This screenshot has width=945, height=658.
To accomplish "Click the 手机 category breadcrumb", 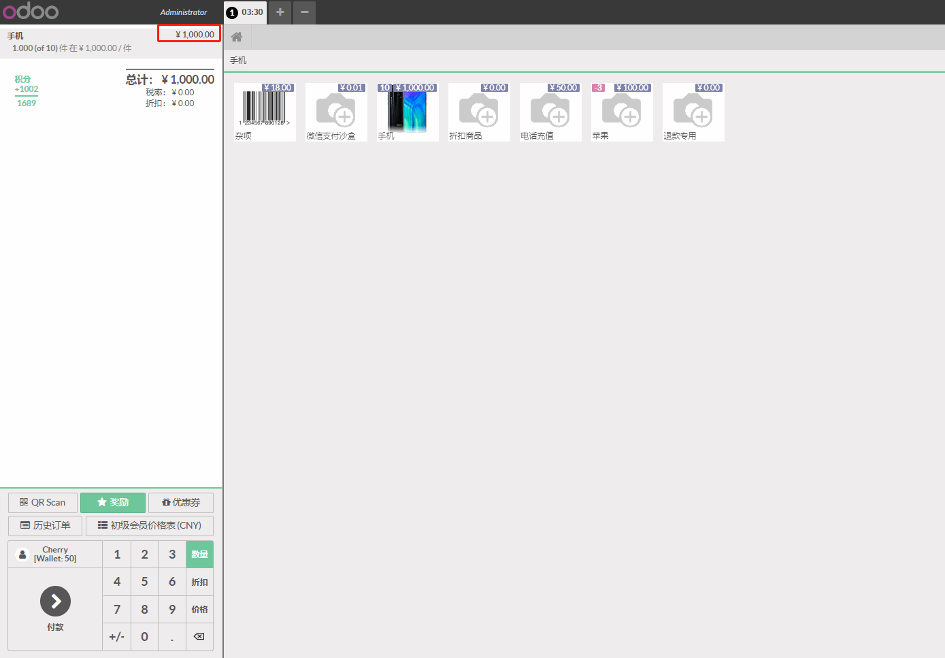I will coord(238,61).
